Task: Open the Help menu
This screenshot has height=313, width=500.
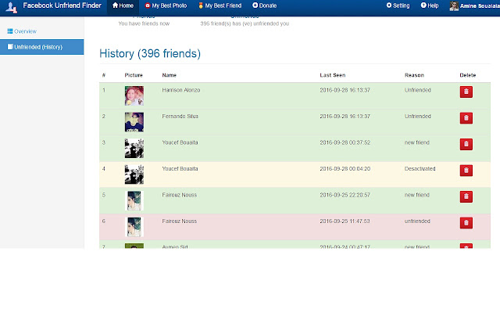Action: point(430,5)
